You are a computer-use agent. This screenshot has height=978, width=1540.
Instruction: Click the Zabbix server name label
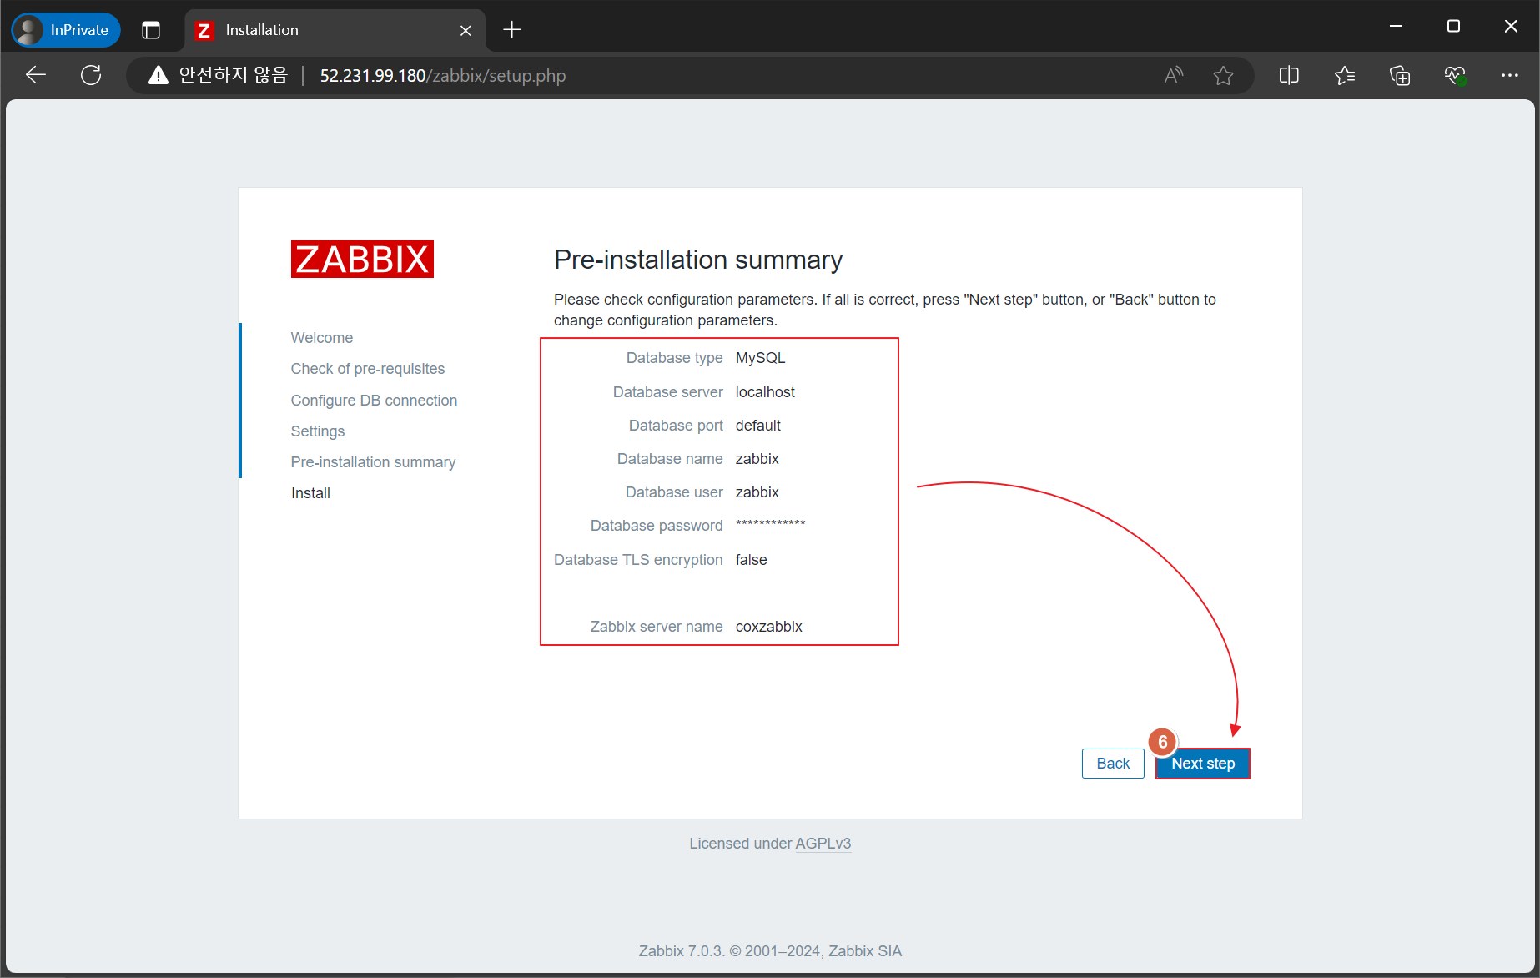(657, 627)
